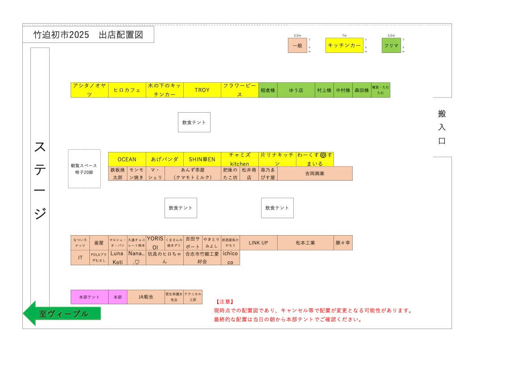The width and height of the screenshot is (532, 376).
Task: Select the 村上様 cell
Action: (325, 90)
